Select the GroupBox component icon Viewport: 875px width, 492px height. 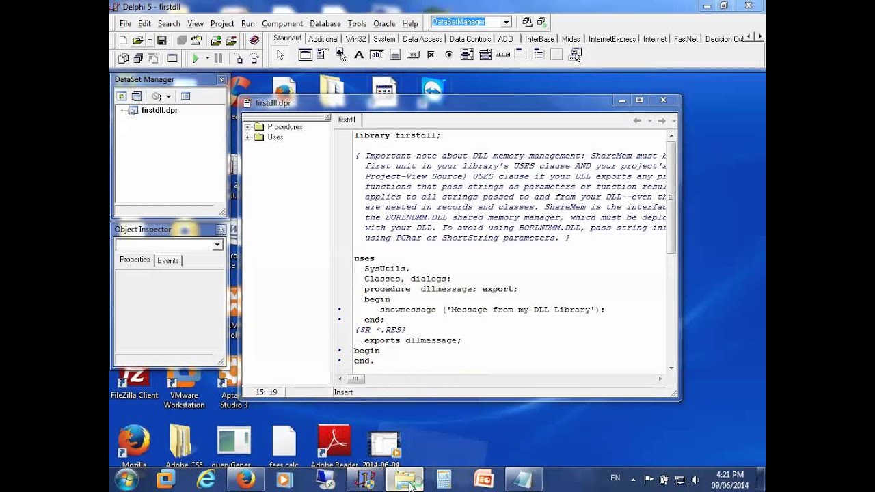[520, 55]
